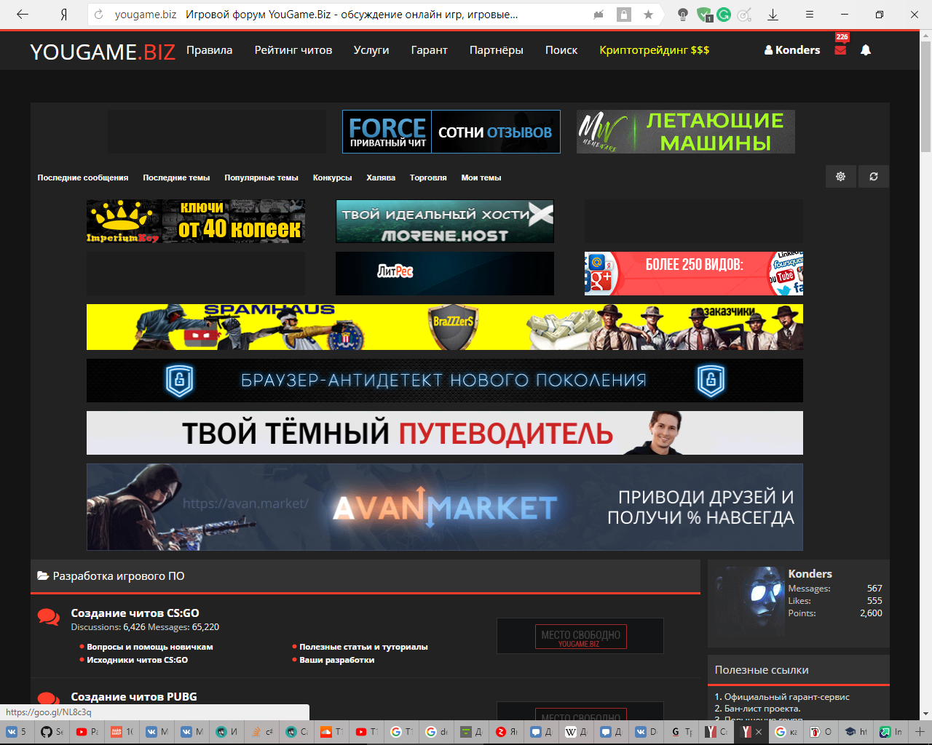The width and height of the screenshot is (932, 745).
Task: Open Ваши разработки subforum
Action: [x=337, y=660]
